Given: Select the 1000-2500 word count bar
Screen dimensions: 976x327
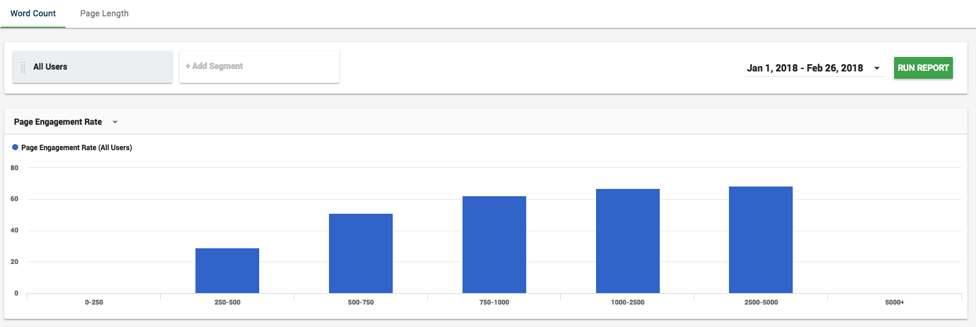Looking at the screenshot, I should [x=628, y=241].
